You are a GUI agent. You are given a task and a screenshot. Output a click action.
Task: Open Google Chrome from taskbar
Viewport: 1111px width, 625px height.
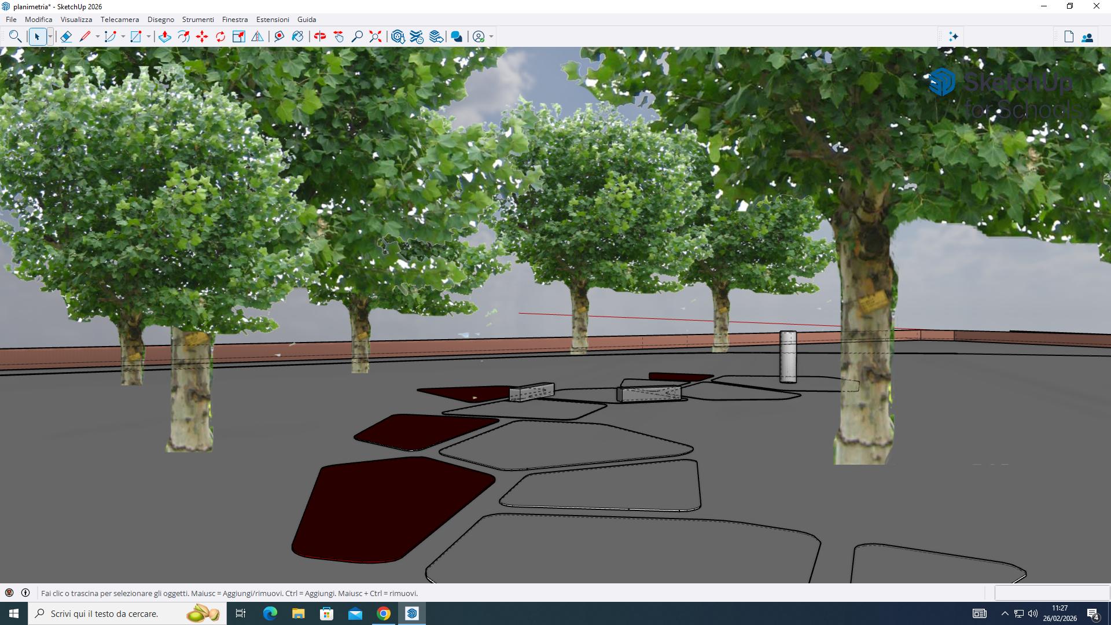click(x=384, y=613)
